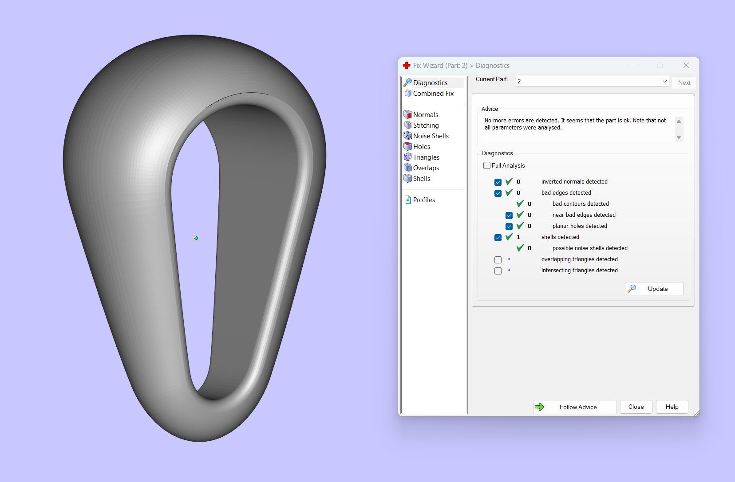The image size is (735, 482).
Task: Click the Noise Shells icon
Action: pyautogui.click(x=407, y=136)
